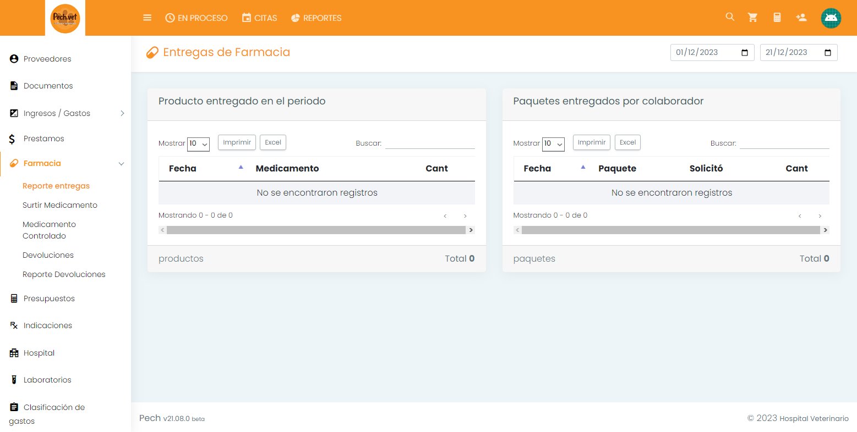Screen dimensions: 857x432
Task: Sort packages table by Fecha column
Action: point(537,169)
